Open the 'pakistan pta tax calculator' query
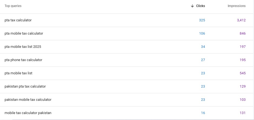Screen dimensions: 254x120 tap(25, 86)
